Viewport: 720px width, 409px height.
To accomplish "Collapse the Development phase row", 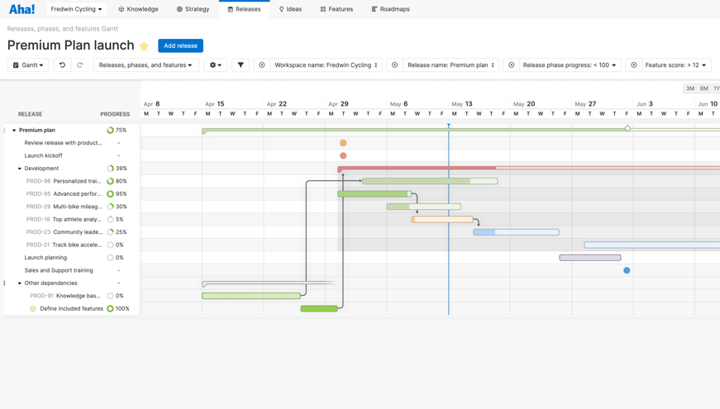I will pyautogui.click(x=20, y=169).
